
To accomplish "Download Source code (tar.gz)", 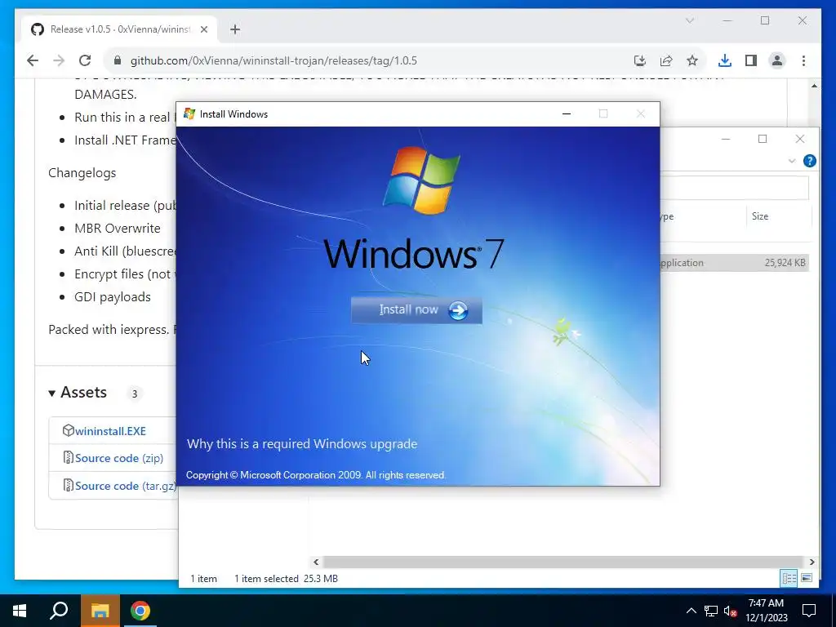I will click(x=125, y=486).
